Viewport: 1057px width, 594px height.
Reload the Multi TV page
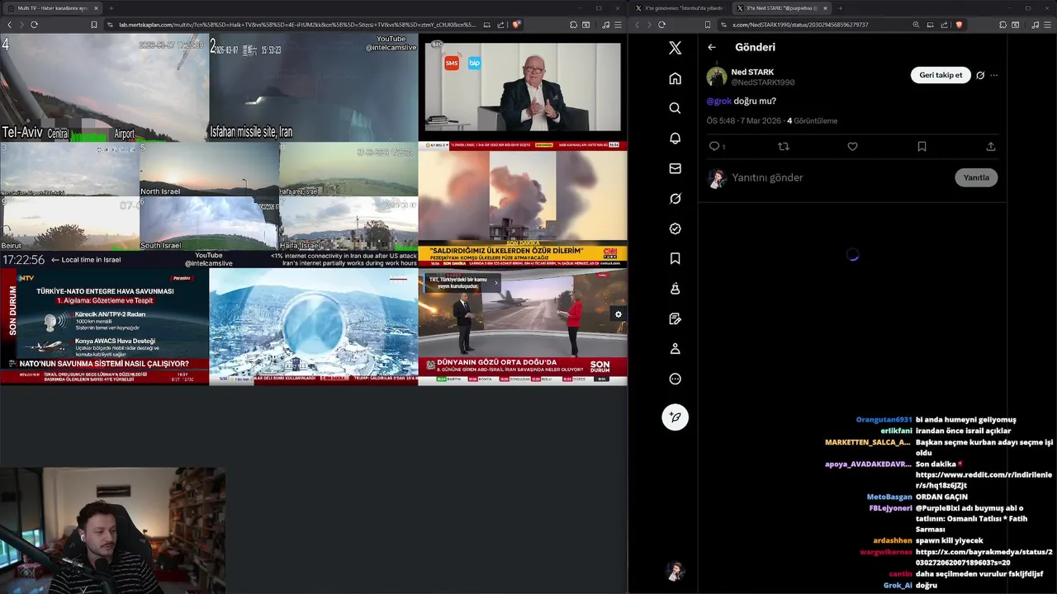click(34, 25)
